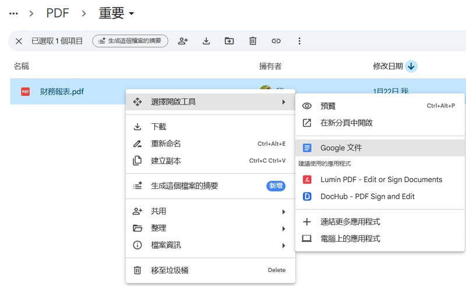Click the 已選取 1 個項目 label

point(57,41)
